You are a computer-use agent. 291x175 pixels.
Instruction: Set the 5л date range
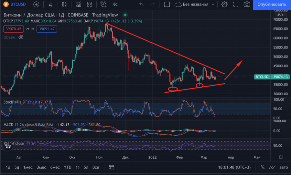(86, 167)
